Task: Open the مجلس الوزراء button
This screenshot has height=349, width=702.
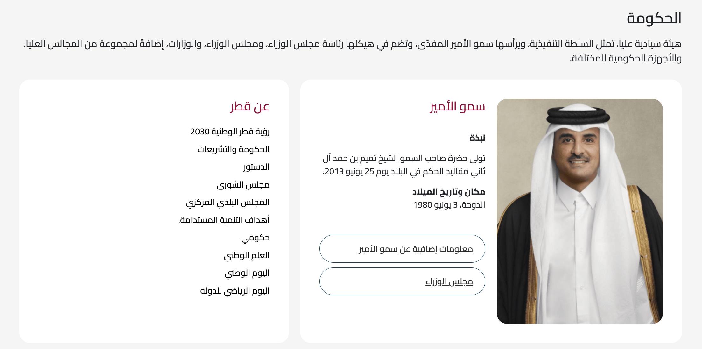Action: [x=402, y=281]
